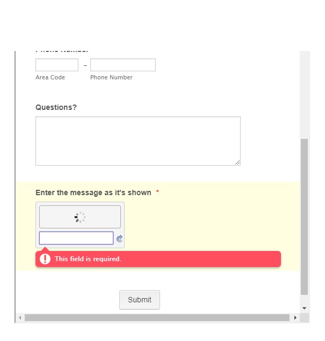Submit the form
325x341 pixels.
point(140,300)
